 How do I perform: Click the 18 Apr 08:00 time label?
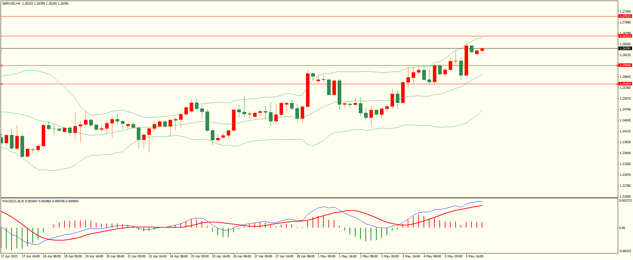click(52, 256)
